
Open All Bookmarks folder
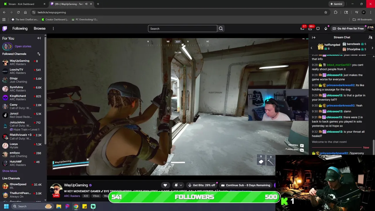362,19
